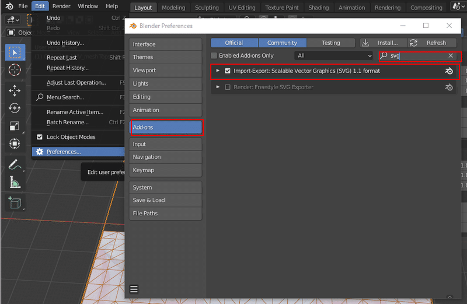467x304 pixels.
Task: Pick the Rotate tool
Action: 15,108
